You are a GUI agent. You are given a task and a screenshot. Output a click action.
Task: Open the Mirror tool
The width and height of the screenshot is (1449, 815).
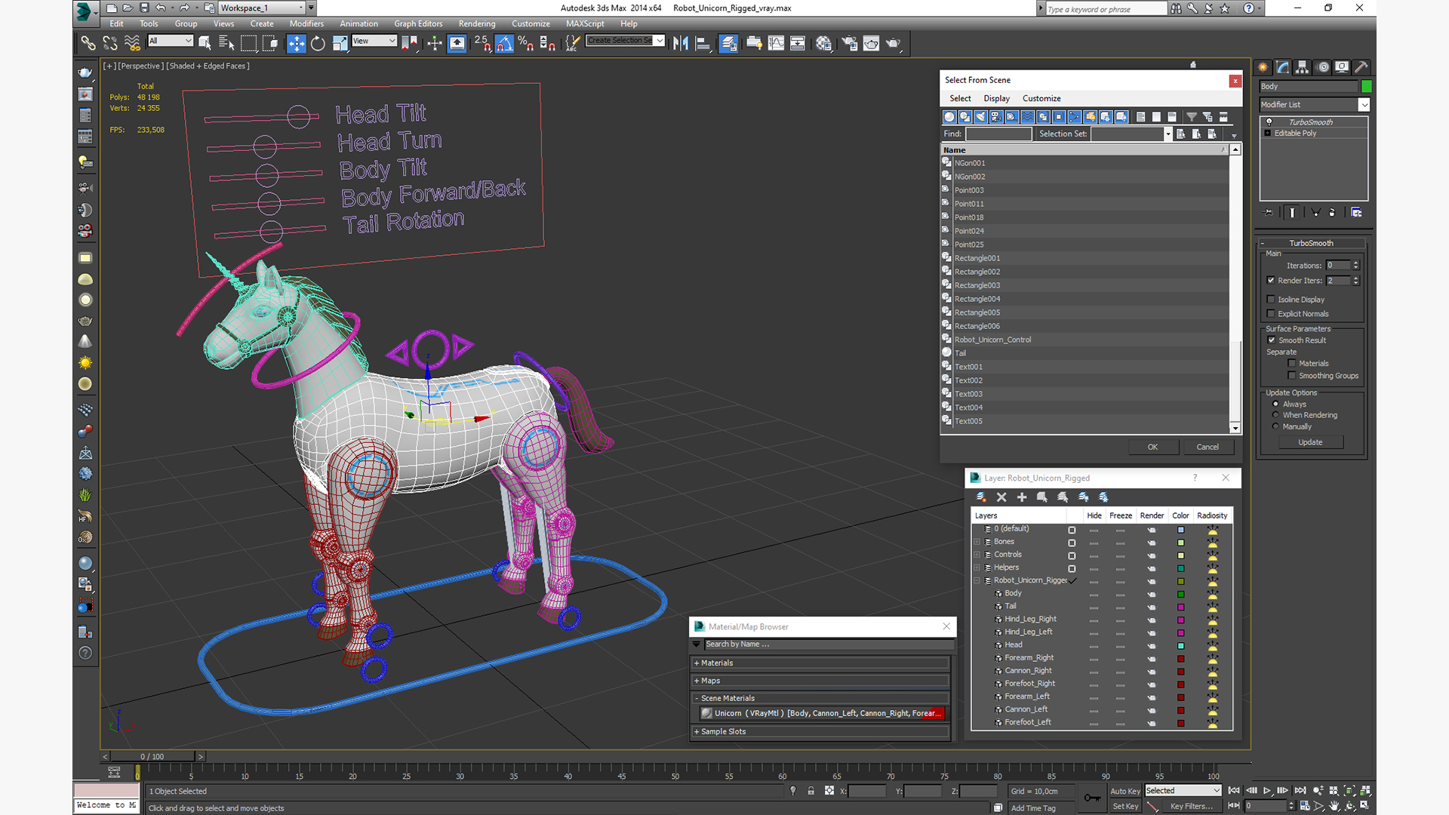click(680, 44)
